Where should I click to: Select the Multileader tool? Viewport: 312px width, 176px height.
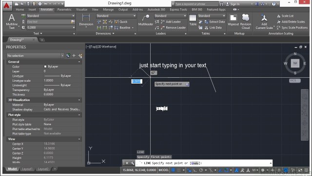click(146, 20)
